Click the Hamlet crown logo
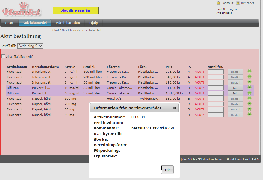 [22, 9]
